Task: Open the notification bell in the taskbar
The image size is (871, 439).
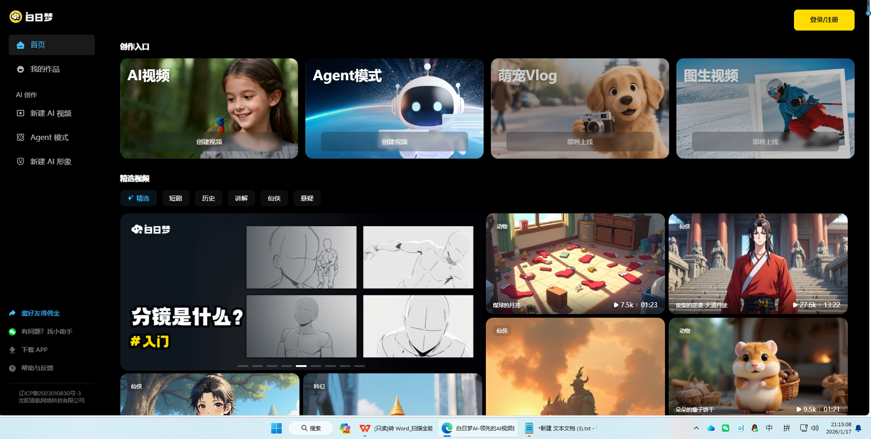Action: (858, 428)
